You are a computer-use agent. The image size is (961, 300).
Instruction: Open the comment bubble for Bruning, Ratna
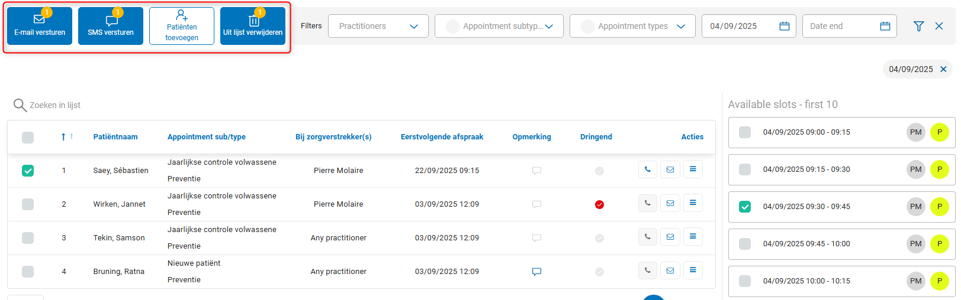[536, 272]
